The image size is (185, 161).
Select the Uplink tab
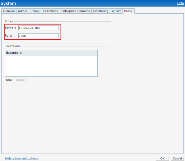coord(35,11)
